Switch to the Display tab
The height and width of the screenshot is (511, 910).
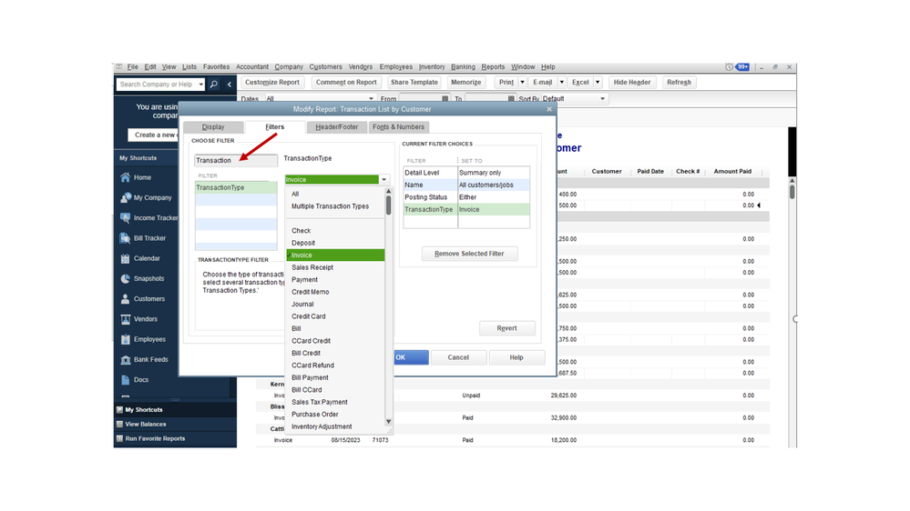pos(213,127)
